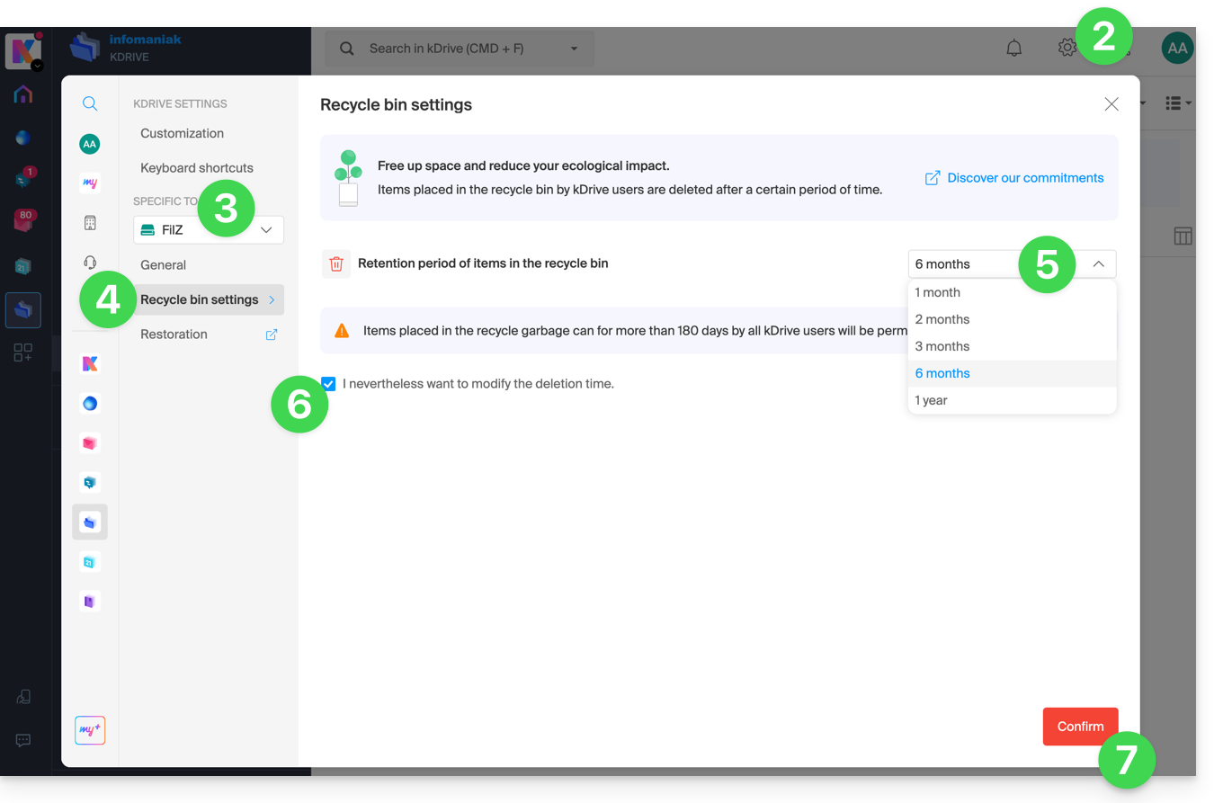Viewport: 1223px width, 803px height.
Task: Click the search magnifier in settings sidebar
Action: coord(90,103)
